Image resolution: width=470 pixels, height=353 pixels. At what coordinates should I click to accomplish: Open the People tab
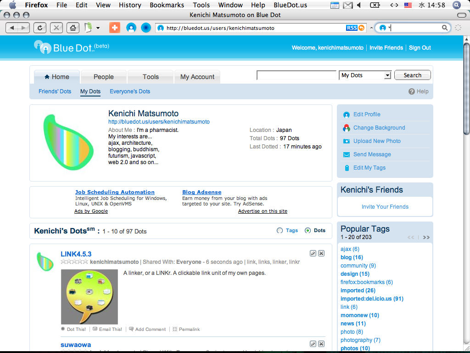(104, 77)
